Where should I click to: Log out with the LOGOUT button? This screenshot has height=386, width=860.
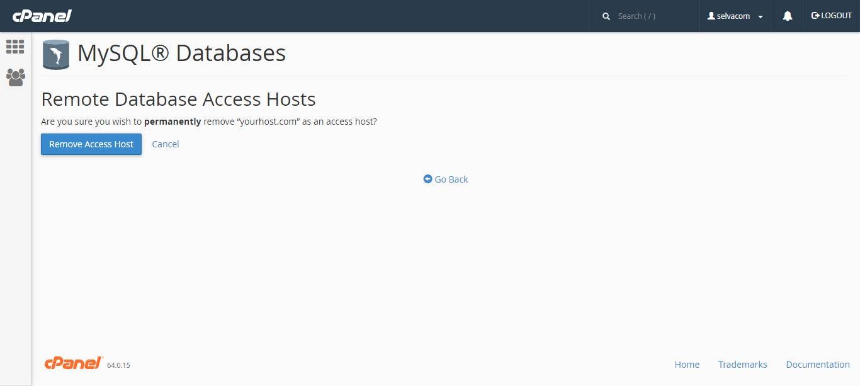point(831,16)
